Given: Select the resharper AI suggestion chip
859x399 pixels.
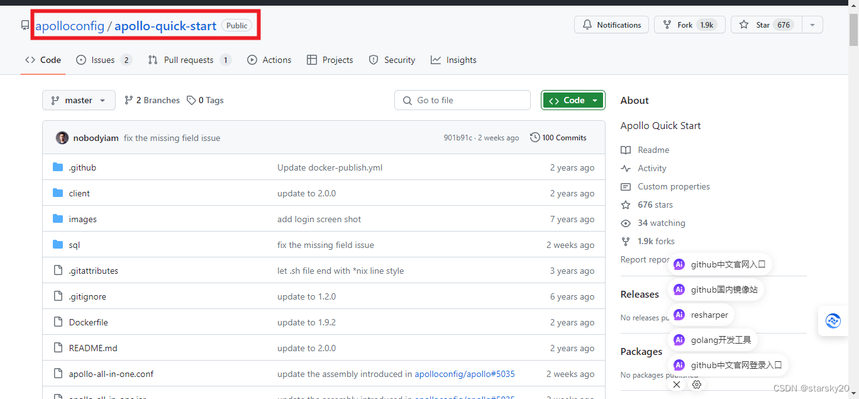Looking at the screenshot, I should pos(701,315).
